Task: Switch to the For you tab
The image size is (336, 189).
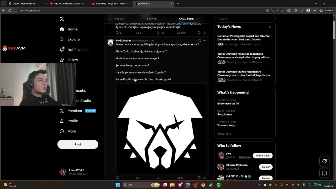Action: tap(119, 19)
